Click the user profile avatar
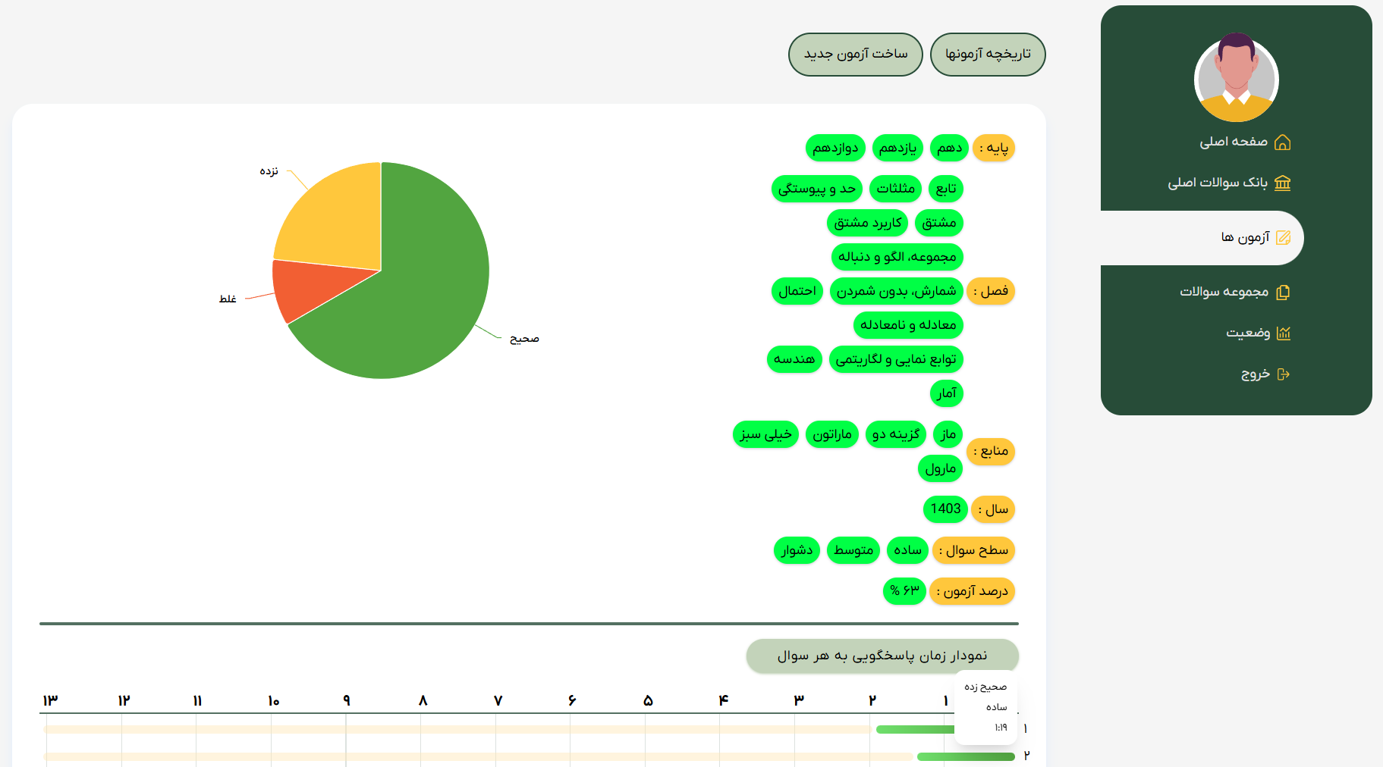Image resolution: width=1383 pixels, height=767 pixels. [x=1236, y=79]
